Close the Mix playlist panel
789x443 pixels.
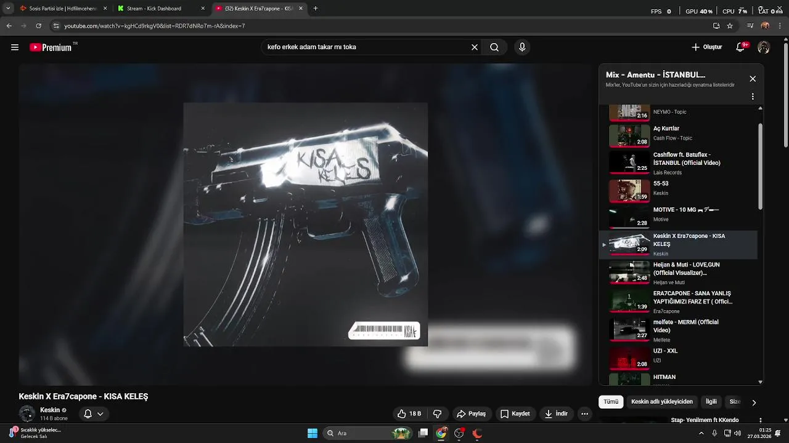pos(753,79)
